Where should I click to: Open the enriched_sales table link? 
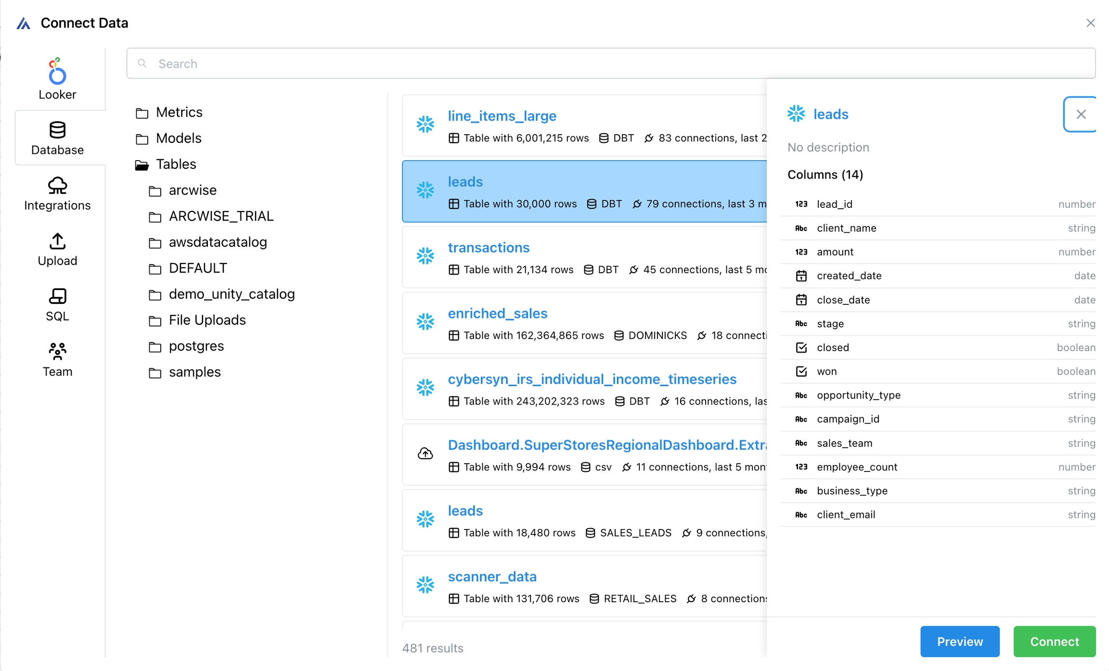click(x=497, y=314)
